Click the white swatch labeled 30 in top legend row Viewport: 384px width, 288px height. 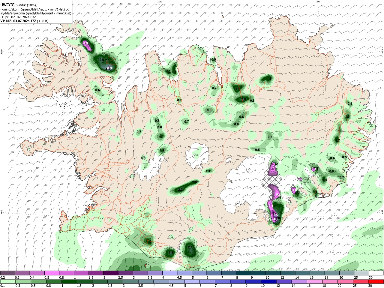[376, 273]
